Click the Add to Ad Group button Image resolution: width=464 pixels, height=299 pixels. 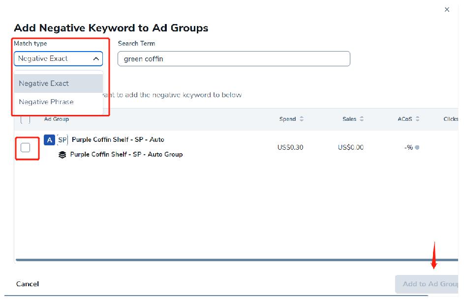[429, 284]
